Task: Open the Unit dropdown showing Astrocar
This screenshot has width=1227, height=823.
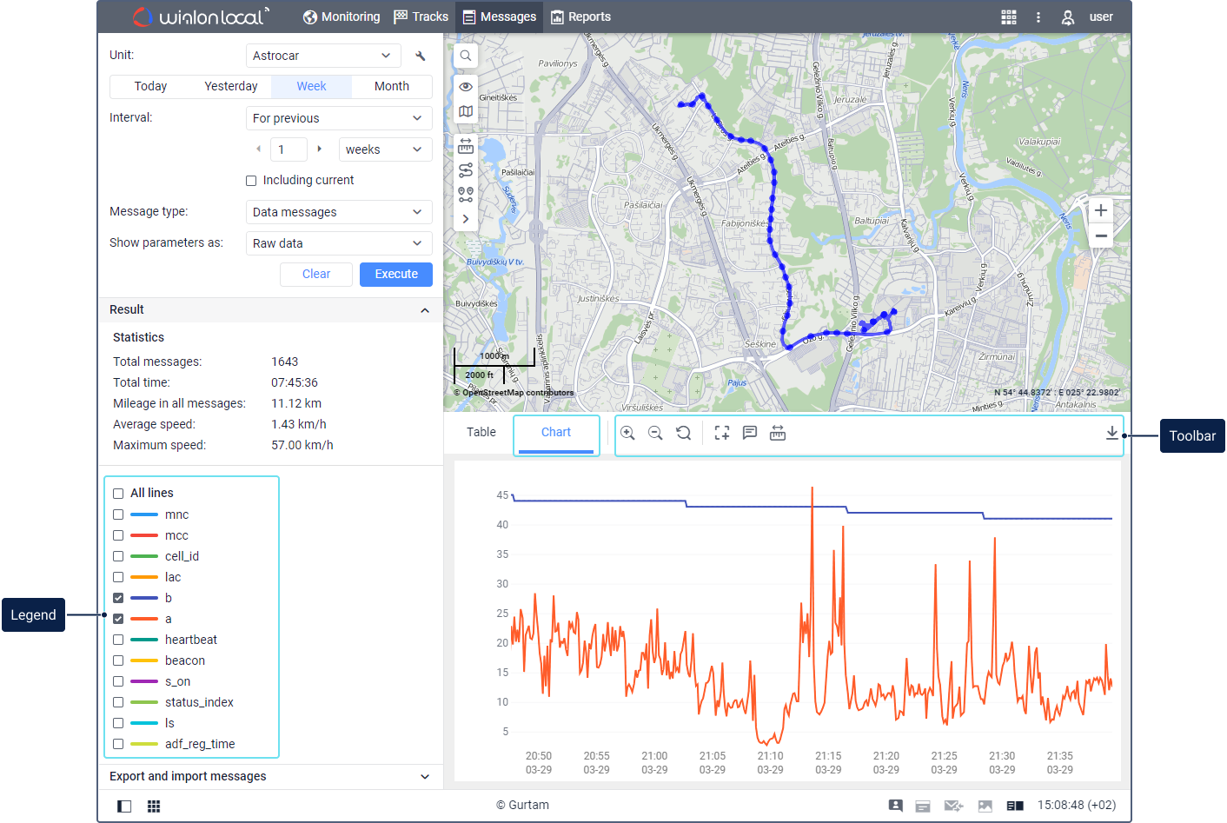Action: [322, 56]
